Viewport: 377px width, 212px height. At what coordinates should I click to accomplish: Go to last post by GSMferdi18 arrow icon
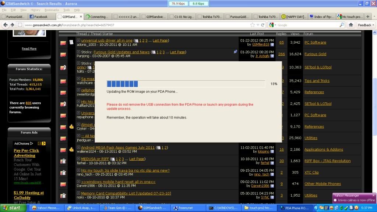coord(272,44)
